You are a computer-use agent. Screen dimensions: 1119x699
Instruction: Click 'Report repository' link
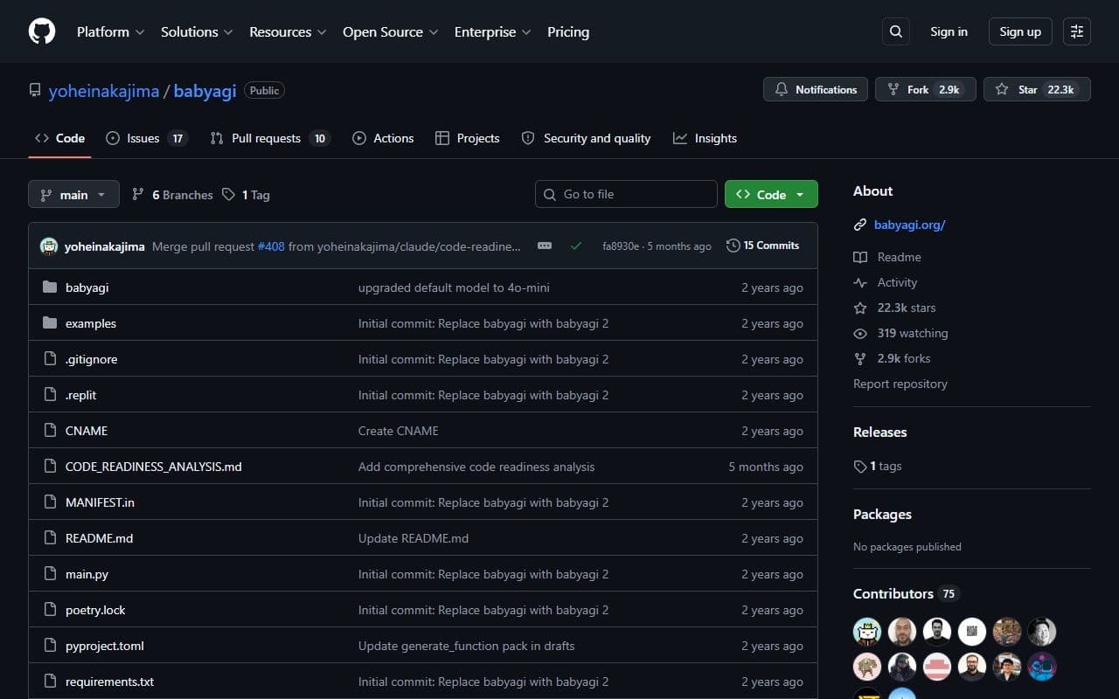(x=900, y=384)
